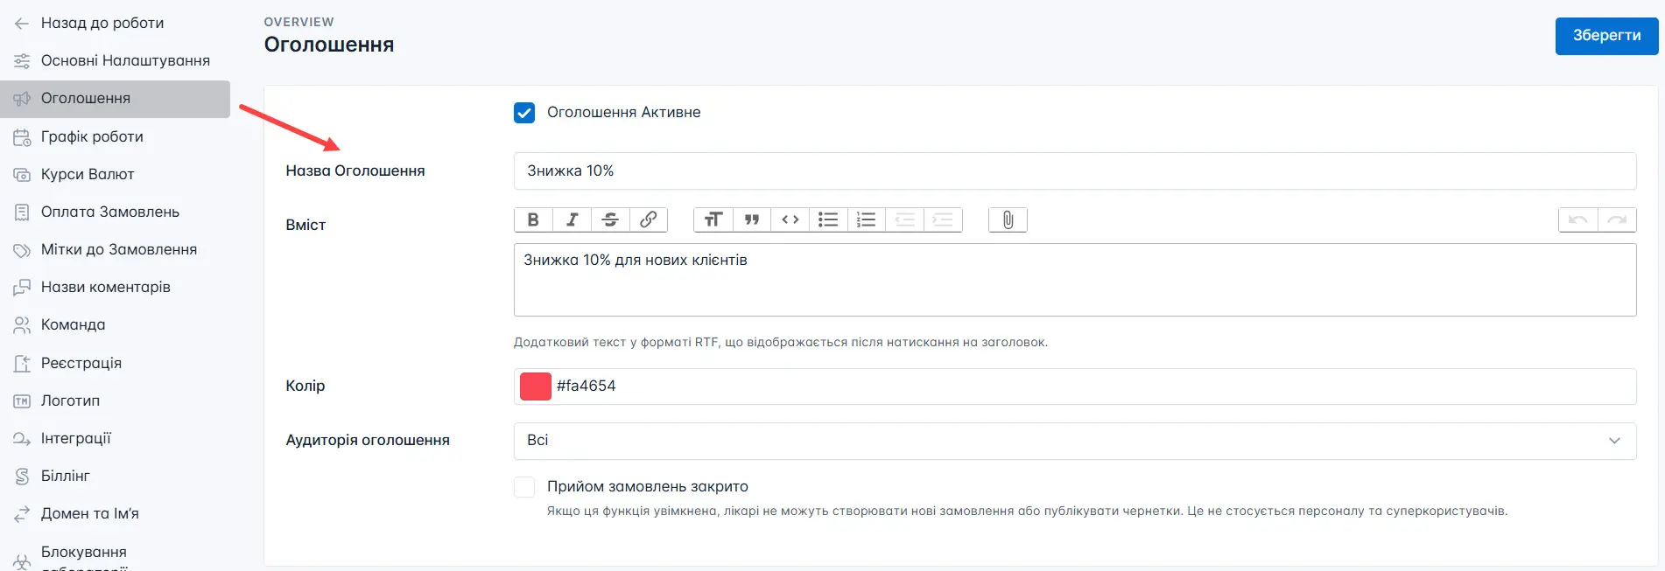Screen dimensions: 1665x571
Task: Insert a link using the chain icon
Action: [649, 219]
